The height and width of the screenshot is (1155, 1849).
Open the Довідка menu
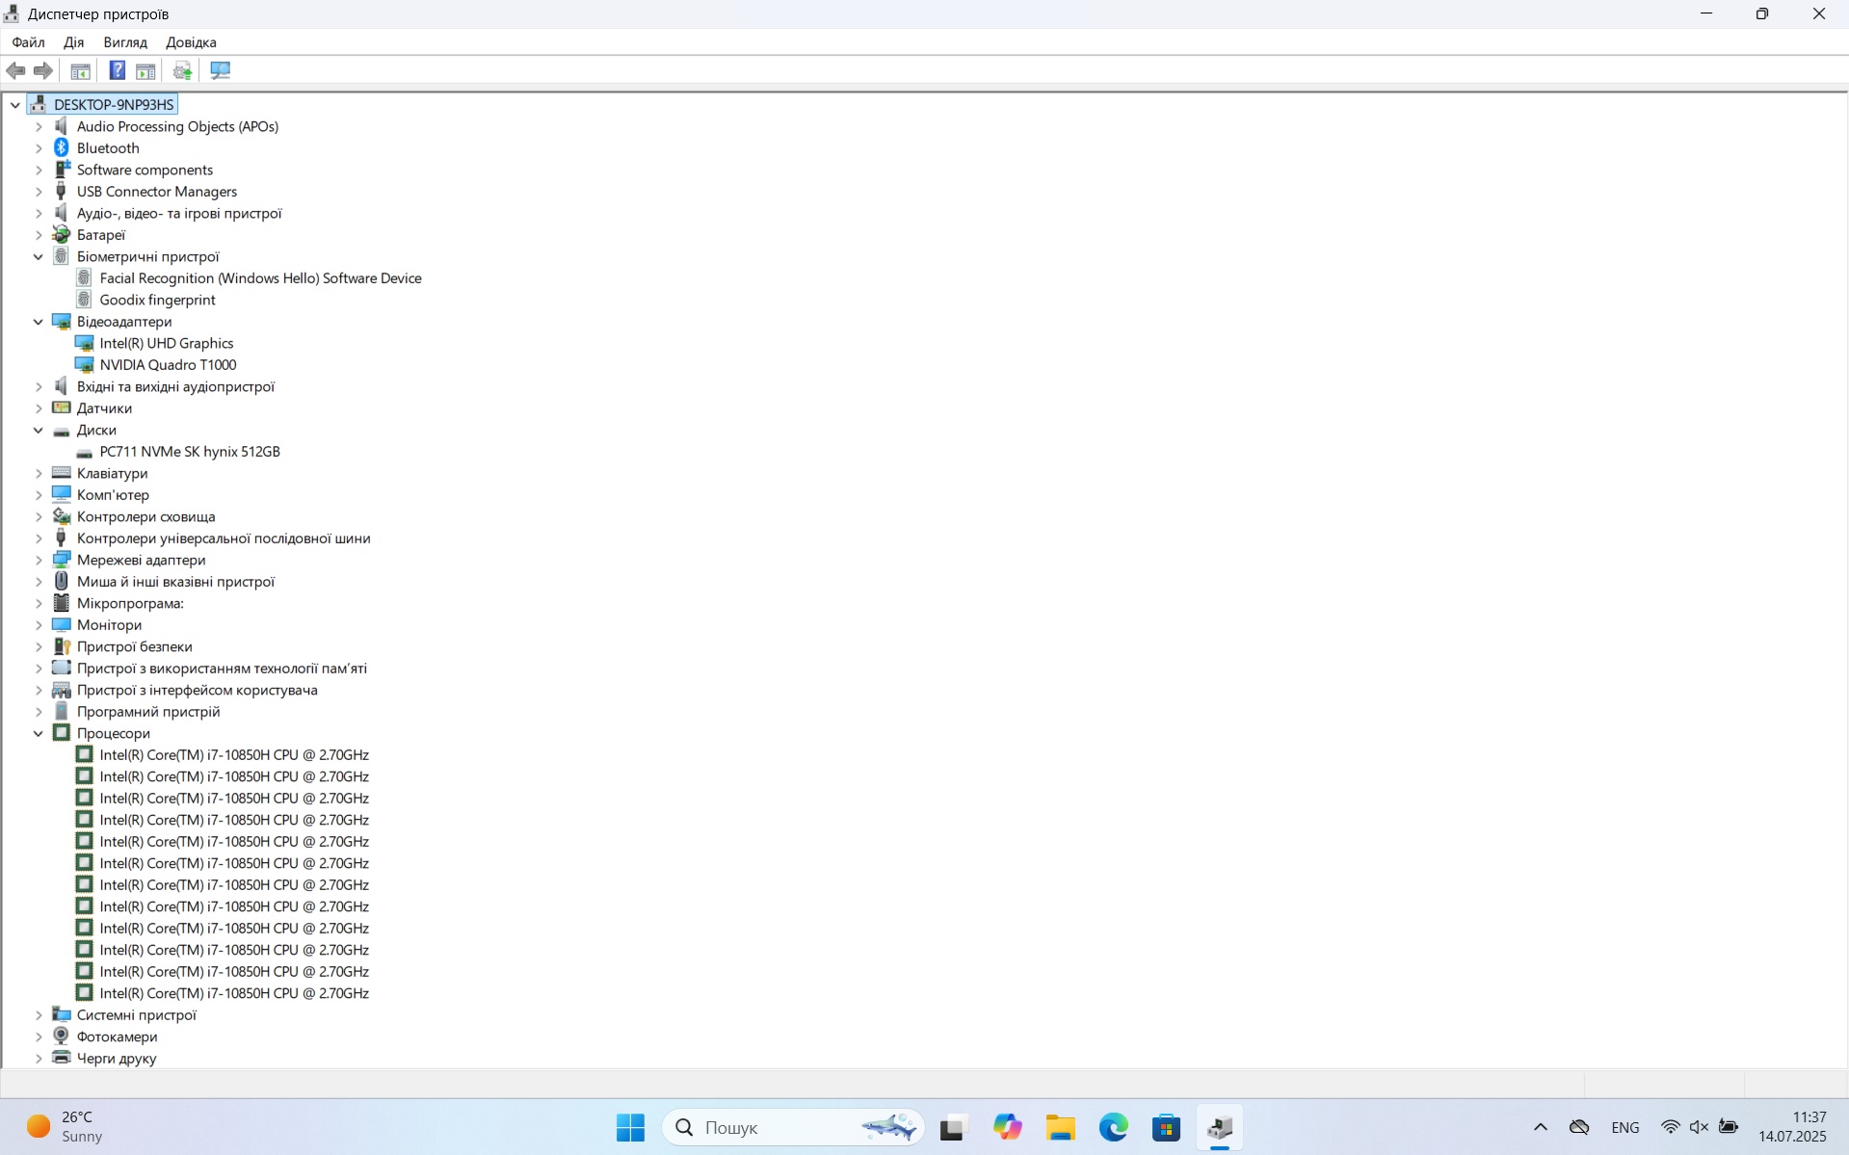click(x=191, y=41)
